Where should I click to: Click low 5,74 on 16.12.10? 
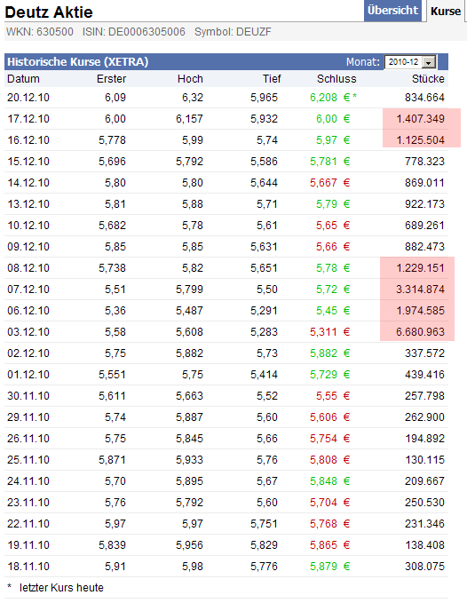(267, 140)
